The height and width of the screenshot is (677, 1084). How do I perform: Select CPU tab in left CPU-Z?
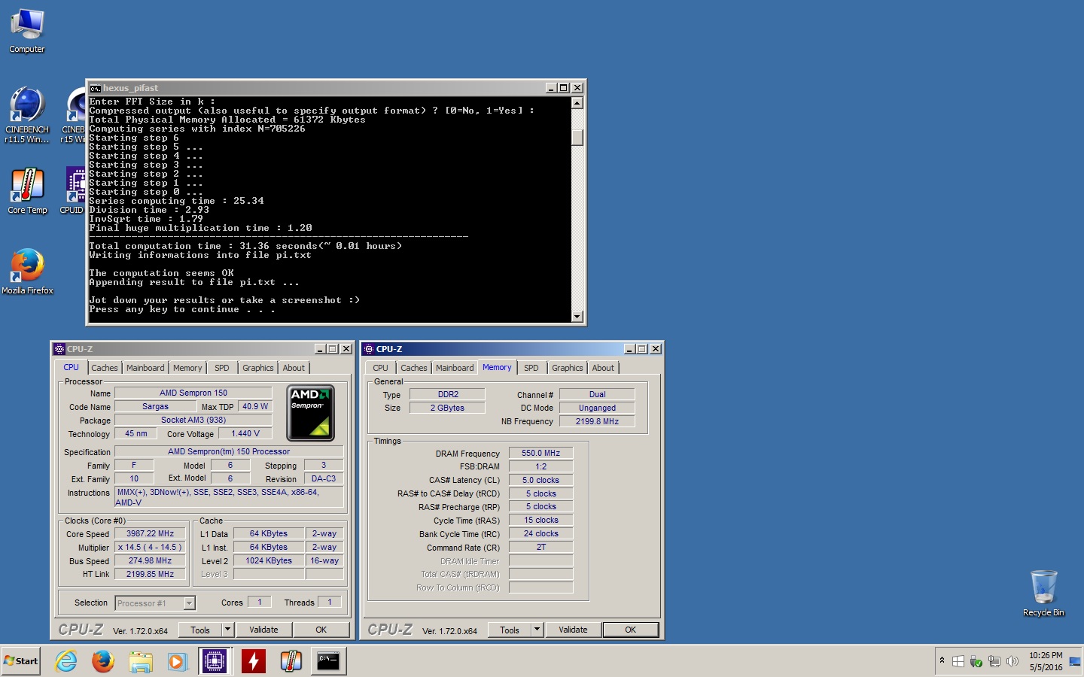point(71,367)
